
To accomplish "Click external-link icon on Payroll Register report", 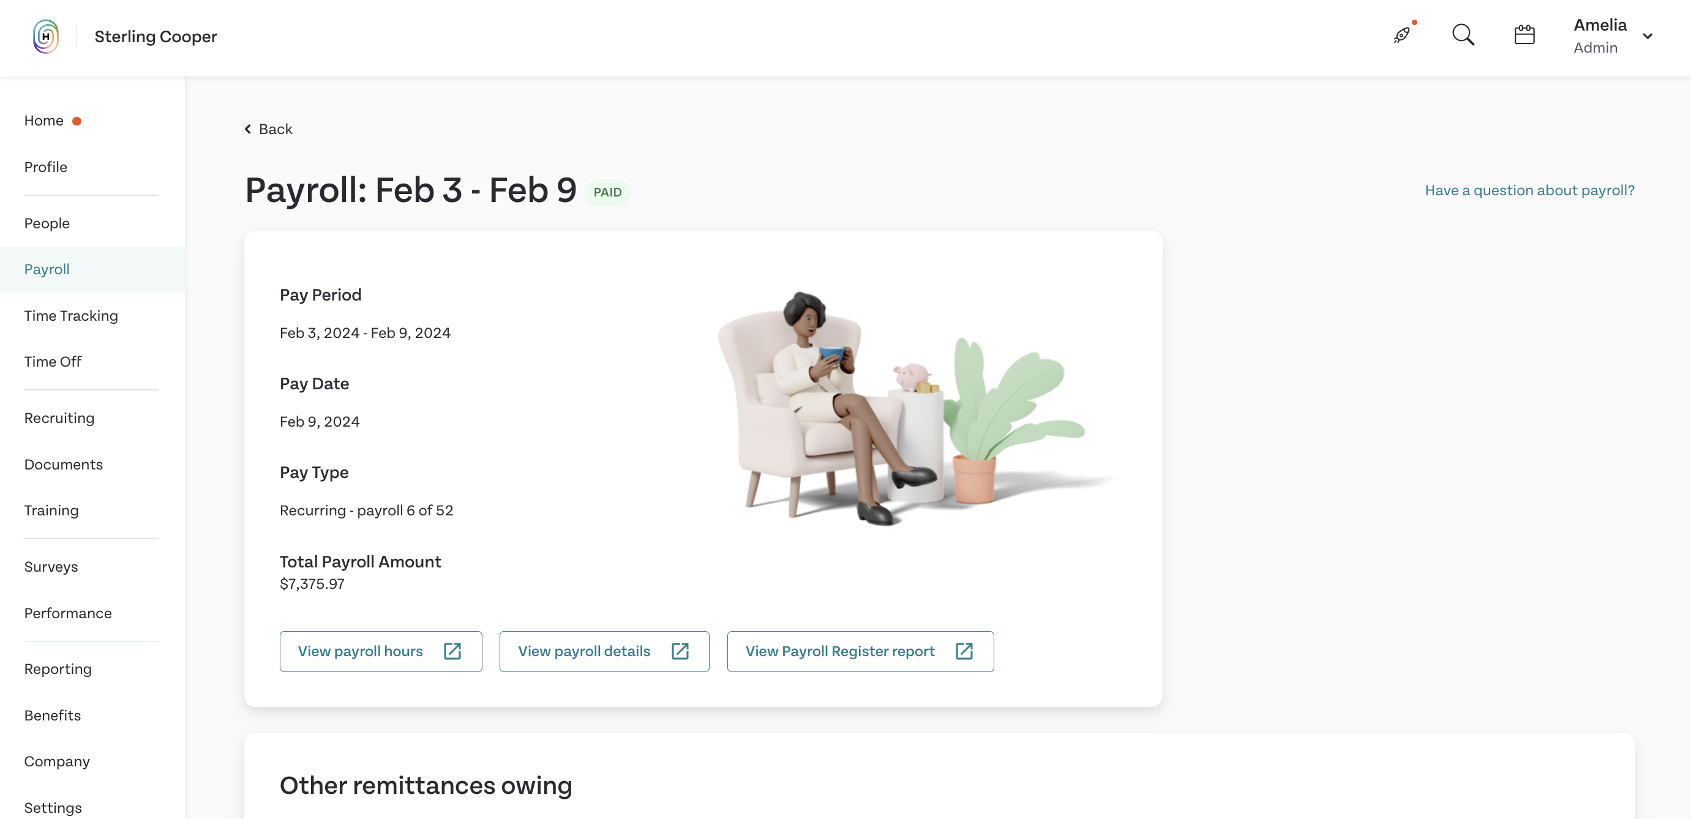I will point(964,651).
